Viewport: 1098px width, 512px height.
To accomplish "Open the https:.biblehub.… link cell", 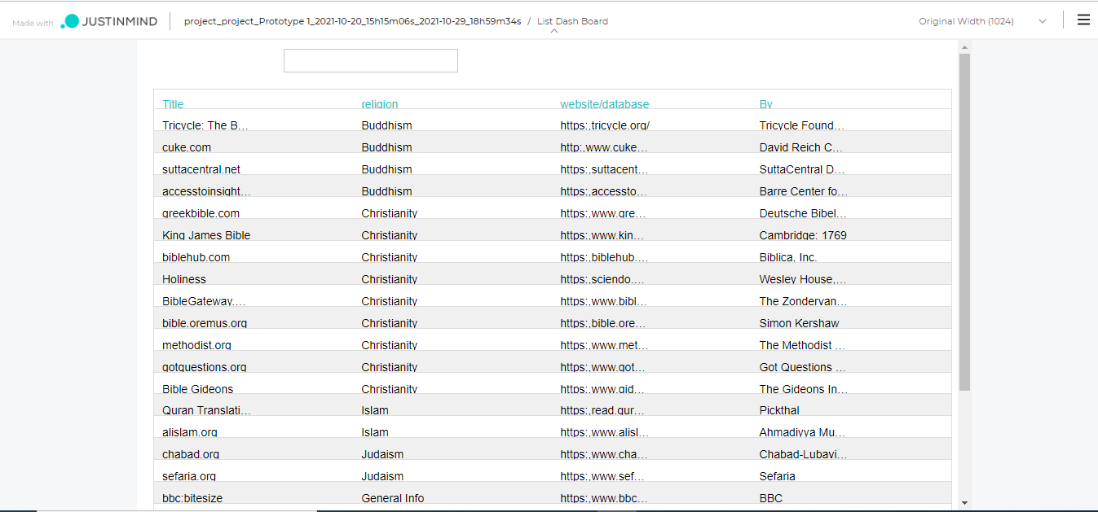I will (x=605, y=257).
